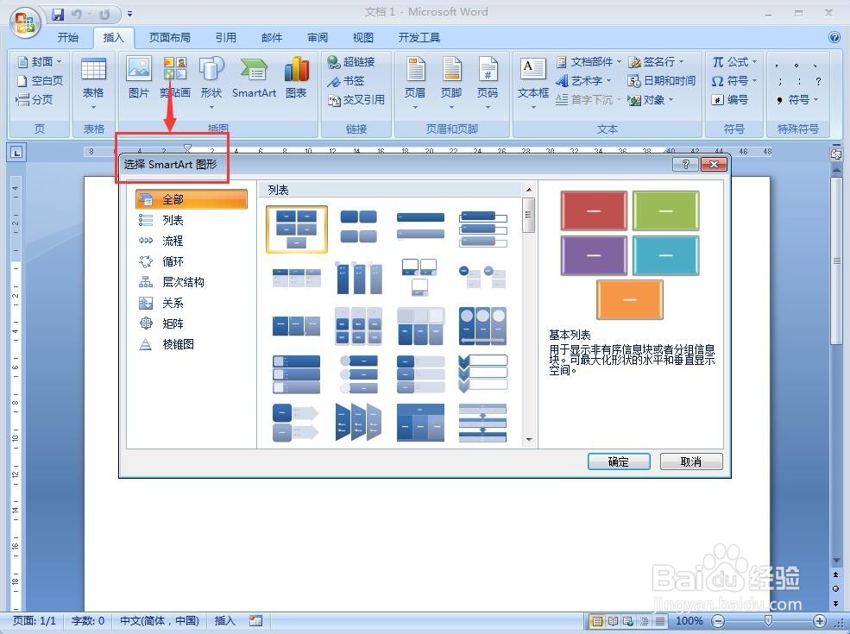Open the Table insert dropdown
Screen dimensions: 850x634
[93, 82]
